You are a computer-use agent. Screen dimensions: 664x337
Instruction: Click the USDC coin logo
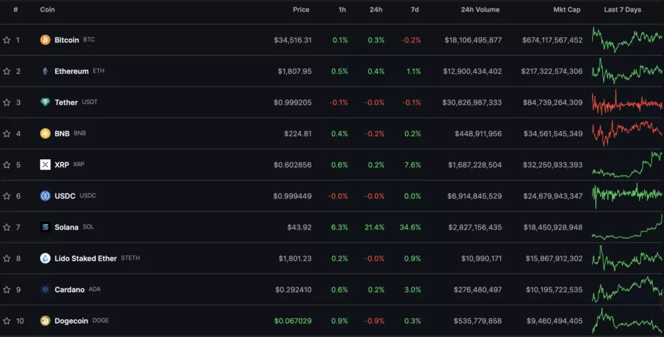pyautogui.click(x=45, y=196)
